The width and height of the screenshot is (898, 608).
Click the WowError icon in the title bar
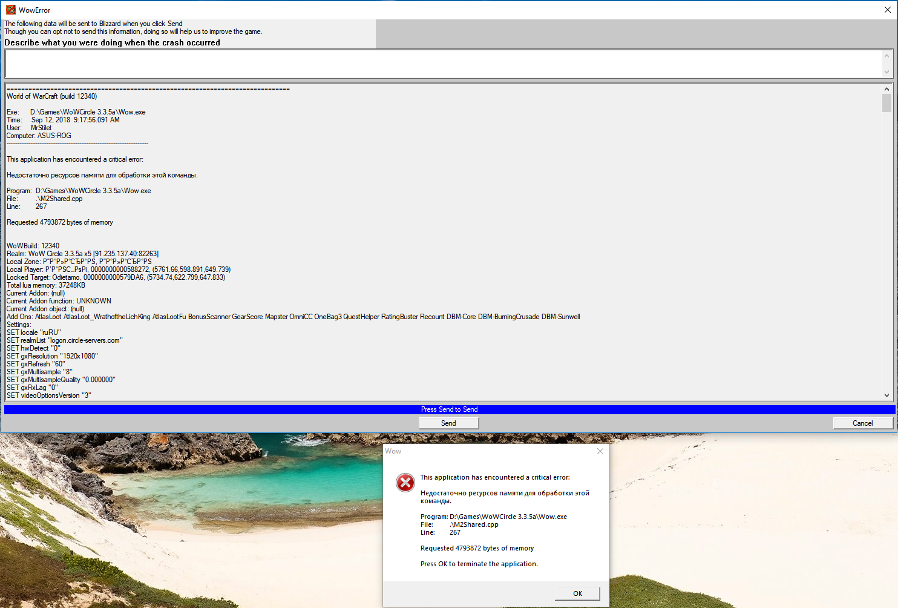click(10, 10)
